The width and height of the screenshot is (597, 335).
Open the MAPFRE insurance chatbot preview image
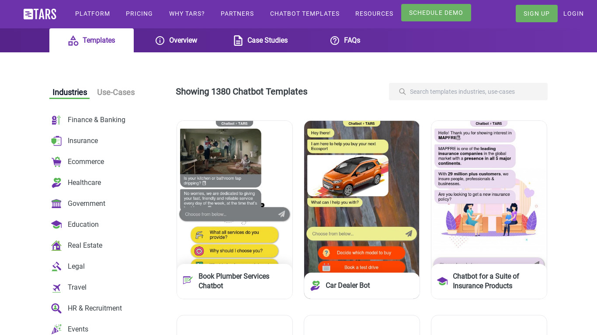(x=489, y=192)
